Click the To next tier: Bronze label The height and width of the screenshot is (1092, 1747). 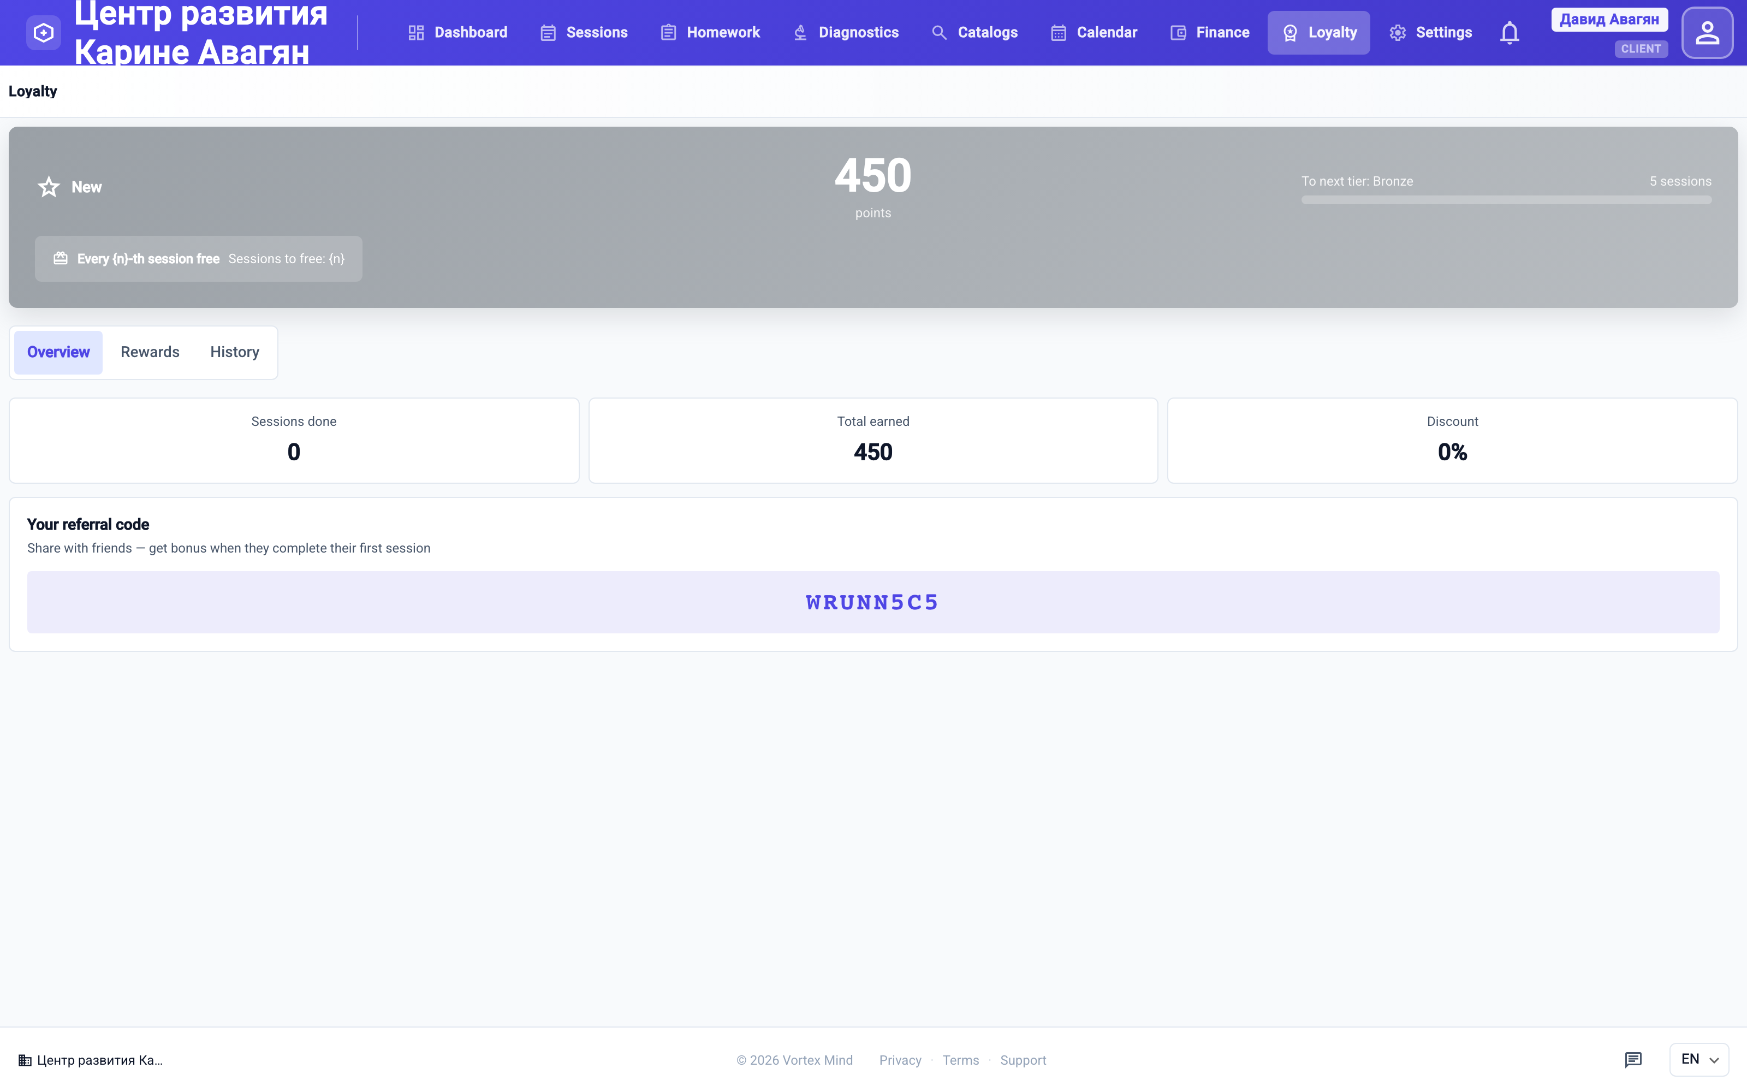[1357, 181]
